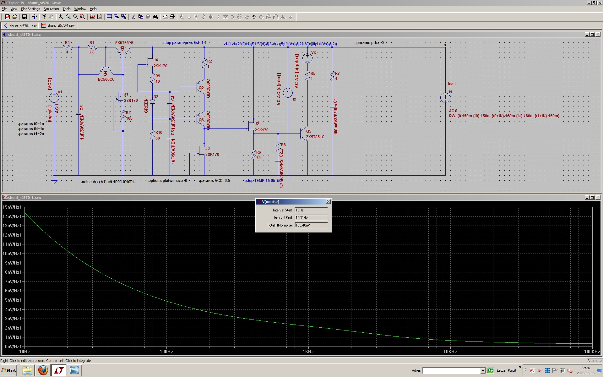Screen dimensions: 603x377
Task: Click the Print Setup icon
Action: 165,17
